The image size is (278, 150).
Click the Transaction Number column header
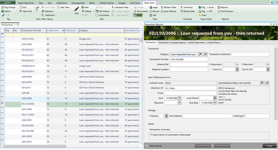pos(33,31)
